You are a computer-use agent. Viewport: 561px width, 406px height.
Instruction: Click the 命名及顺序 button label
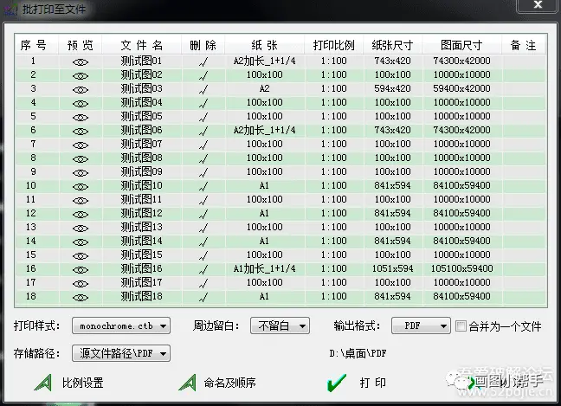pos(229,383)
